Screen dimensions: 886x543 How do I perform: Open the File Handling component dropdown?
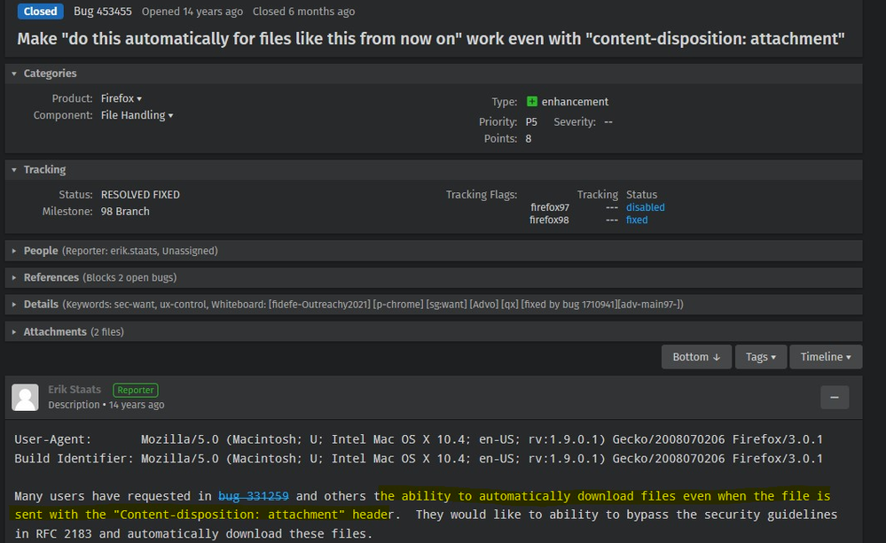tap(137, 115)
